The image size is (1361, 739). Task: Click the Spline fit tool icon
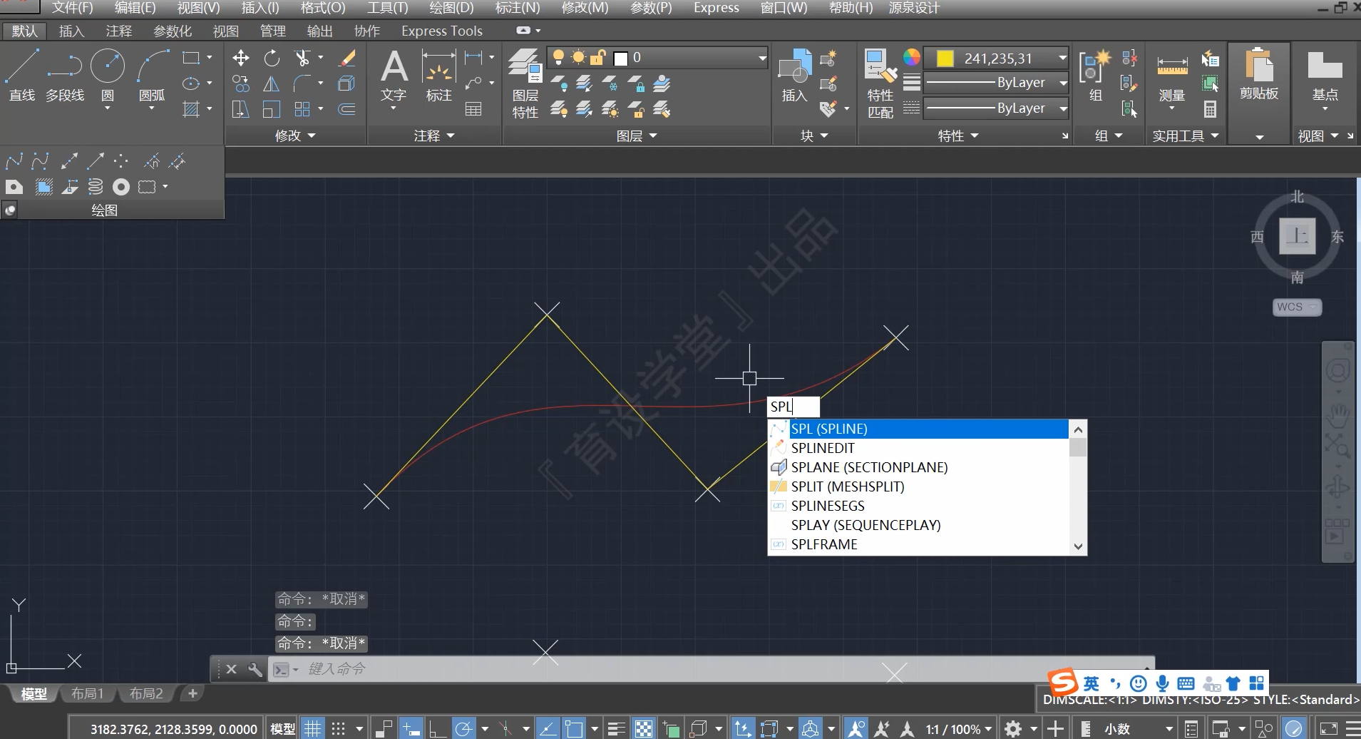point(14,161)
